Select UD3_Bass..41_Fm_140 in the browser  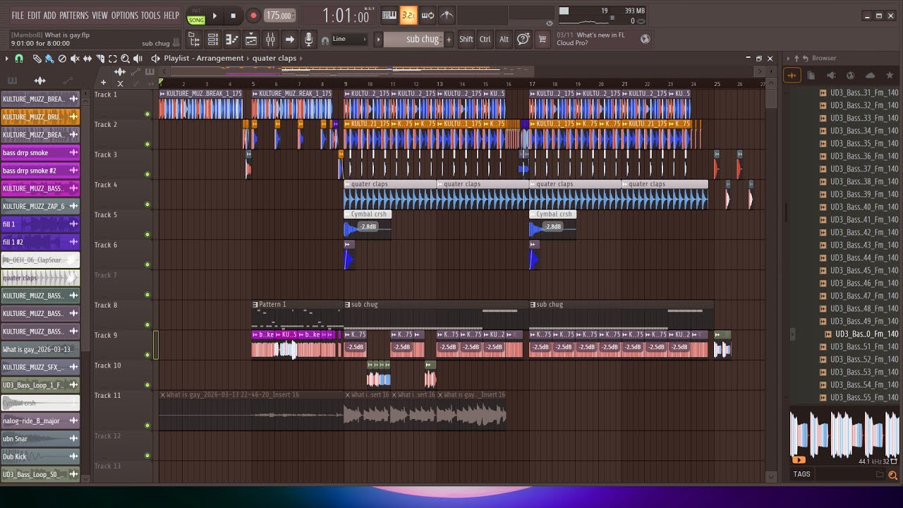[x=863, y=219]
